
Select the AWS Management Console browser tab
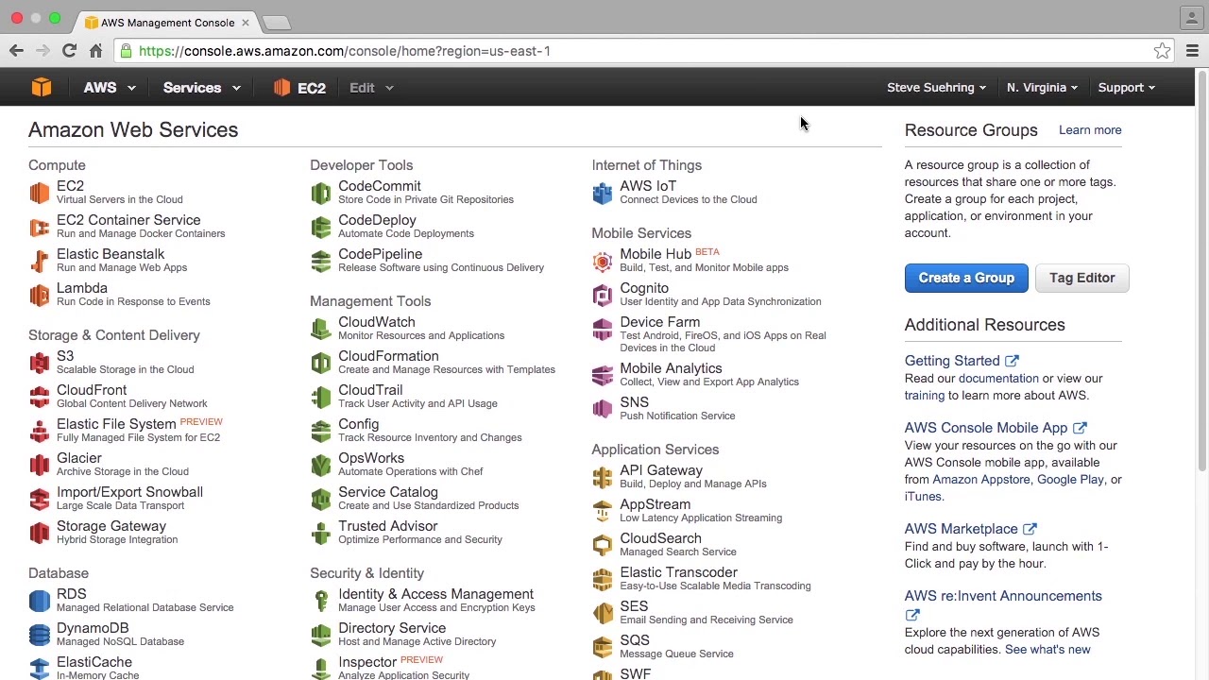click(x=167, y=22)
